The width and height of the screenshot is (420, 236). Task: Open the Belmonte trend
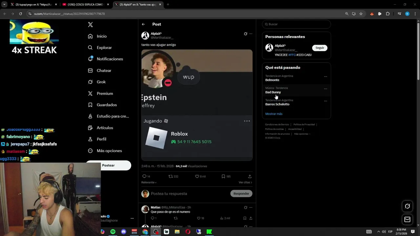272,80
